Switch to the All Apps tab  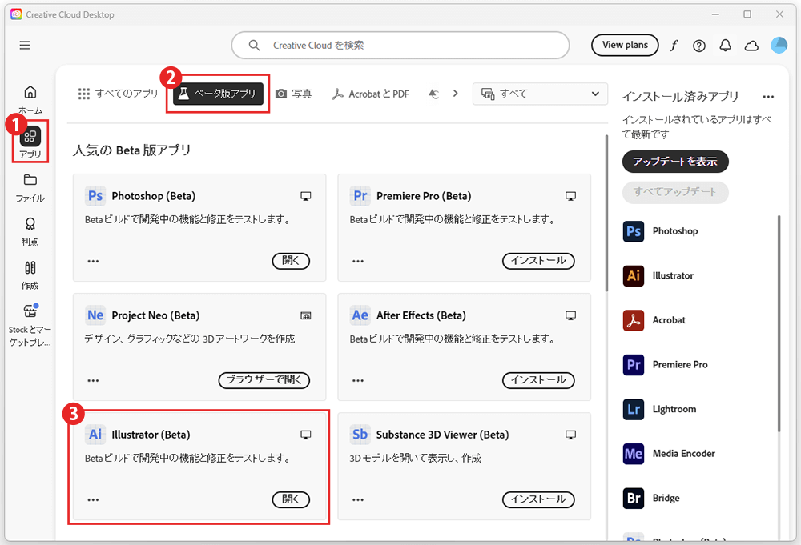tap(119, 94)
